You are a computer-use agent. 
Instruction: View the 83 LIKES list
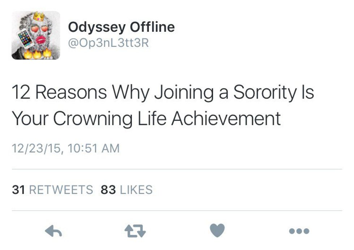126,190
